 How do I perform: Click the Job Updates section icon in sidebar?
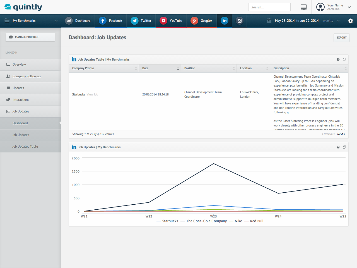(8, 111)
